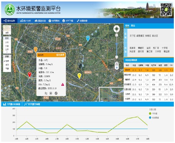Toggle the checked 水质 option
The image size is (175, 143).
pos(7,61)
